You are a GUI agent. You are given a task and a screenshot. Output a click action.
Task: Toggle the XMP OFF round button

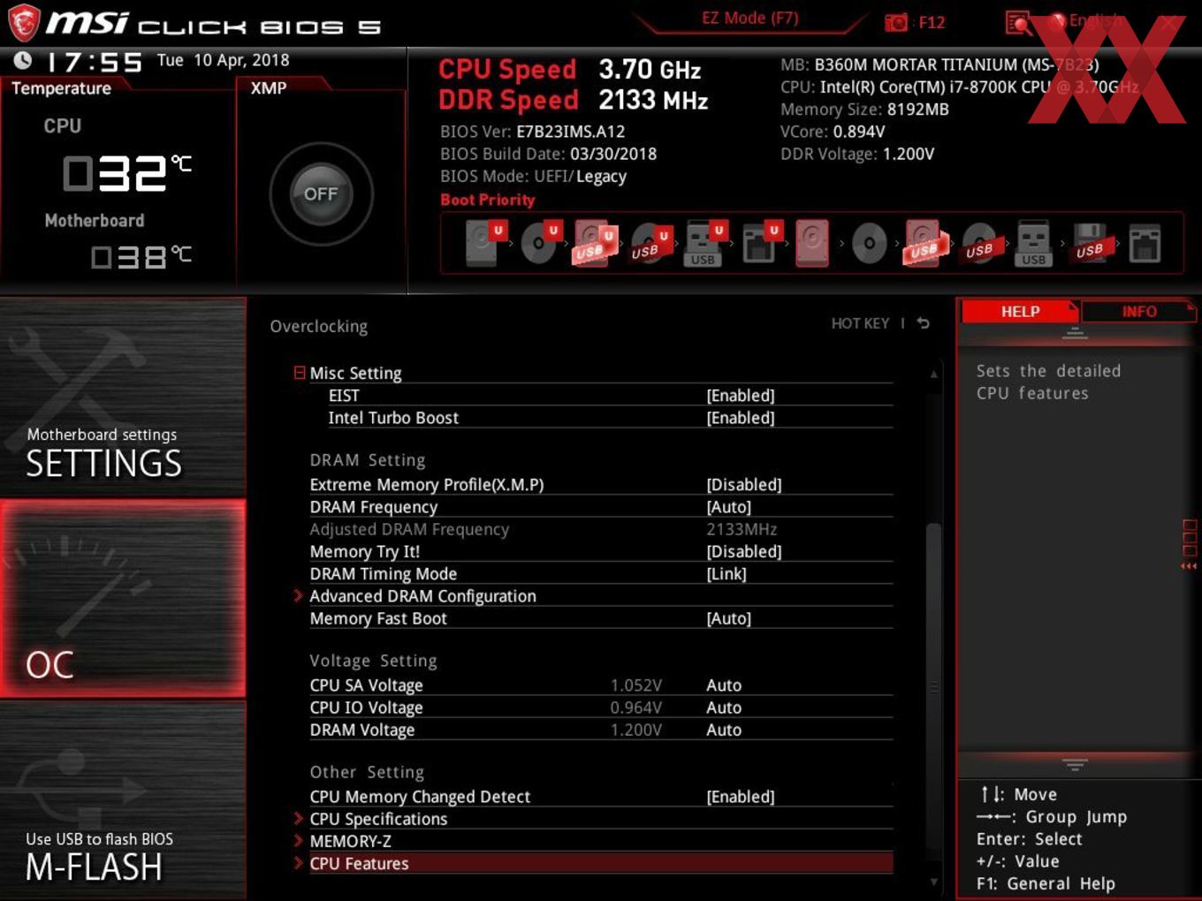[321, 193]
